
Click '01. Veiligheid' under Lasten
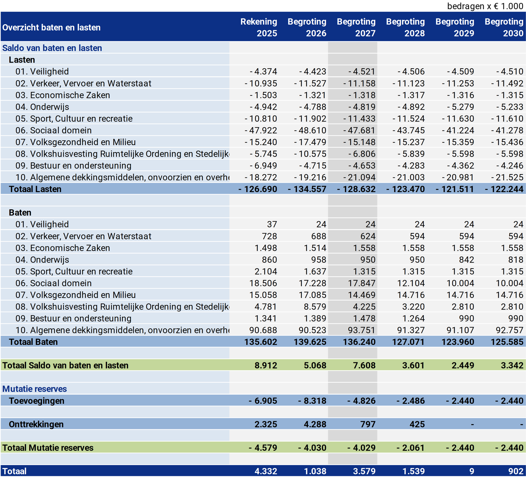click(42, 71)
